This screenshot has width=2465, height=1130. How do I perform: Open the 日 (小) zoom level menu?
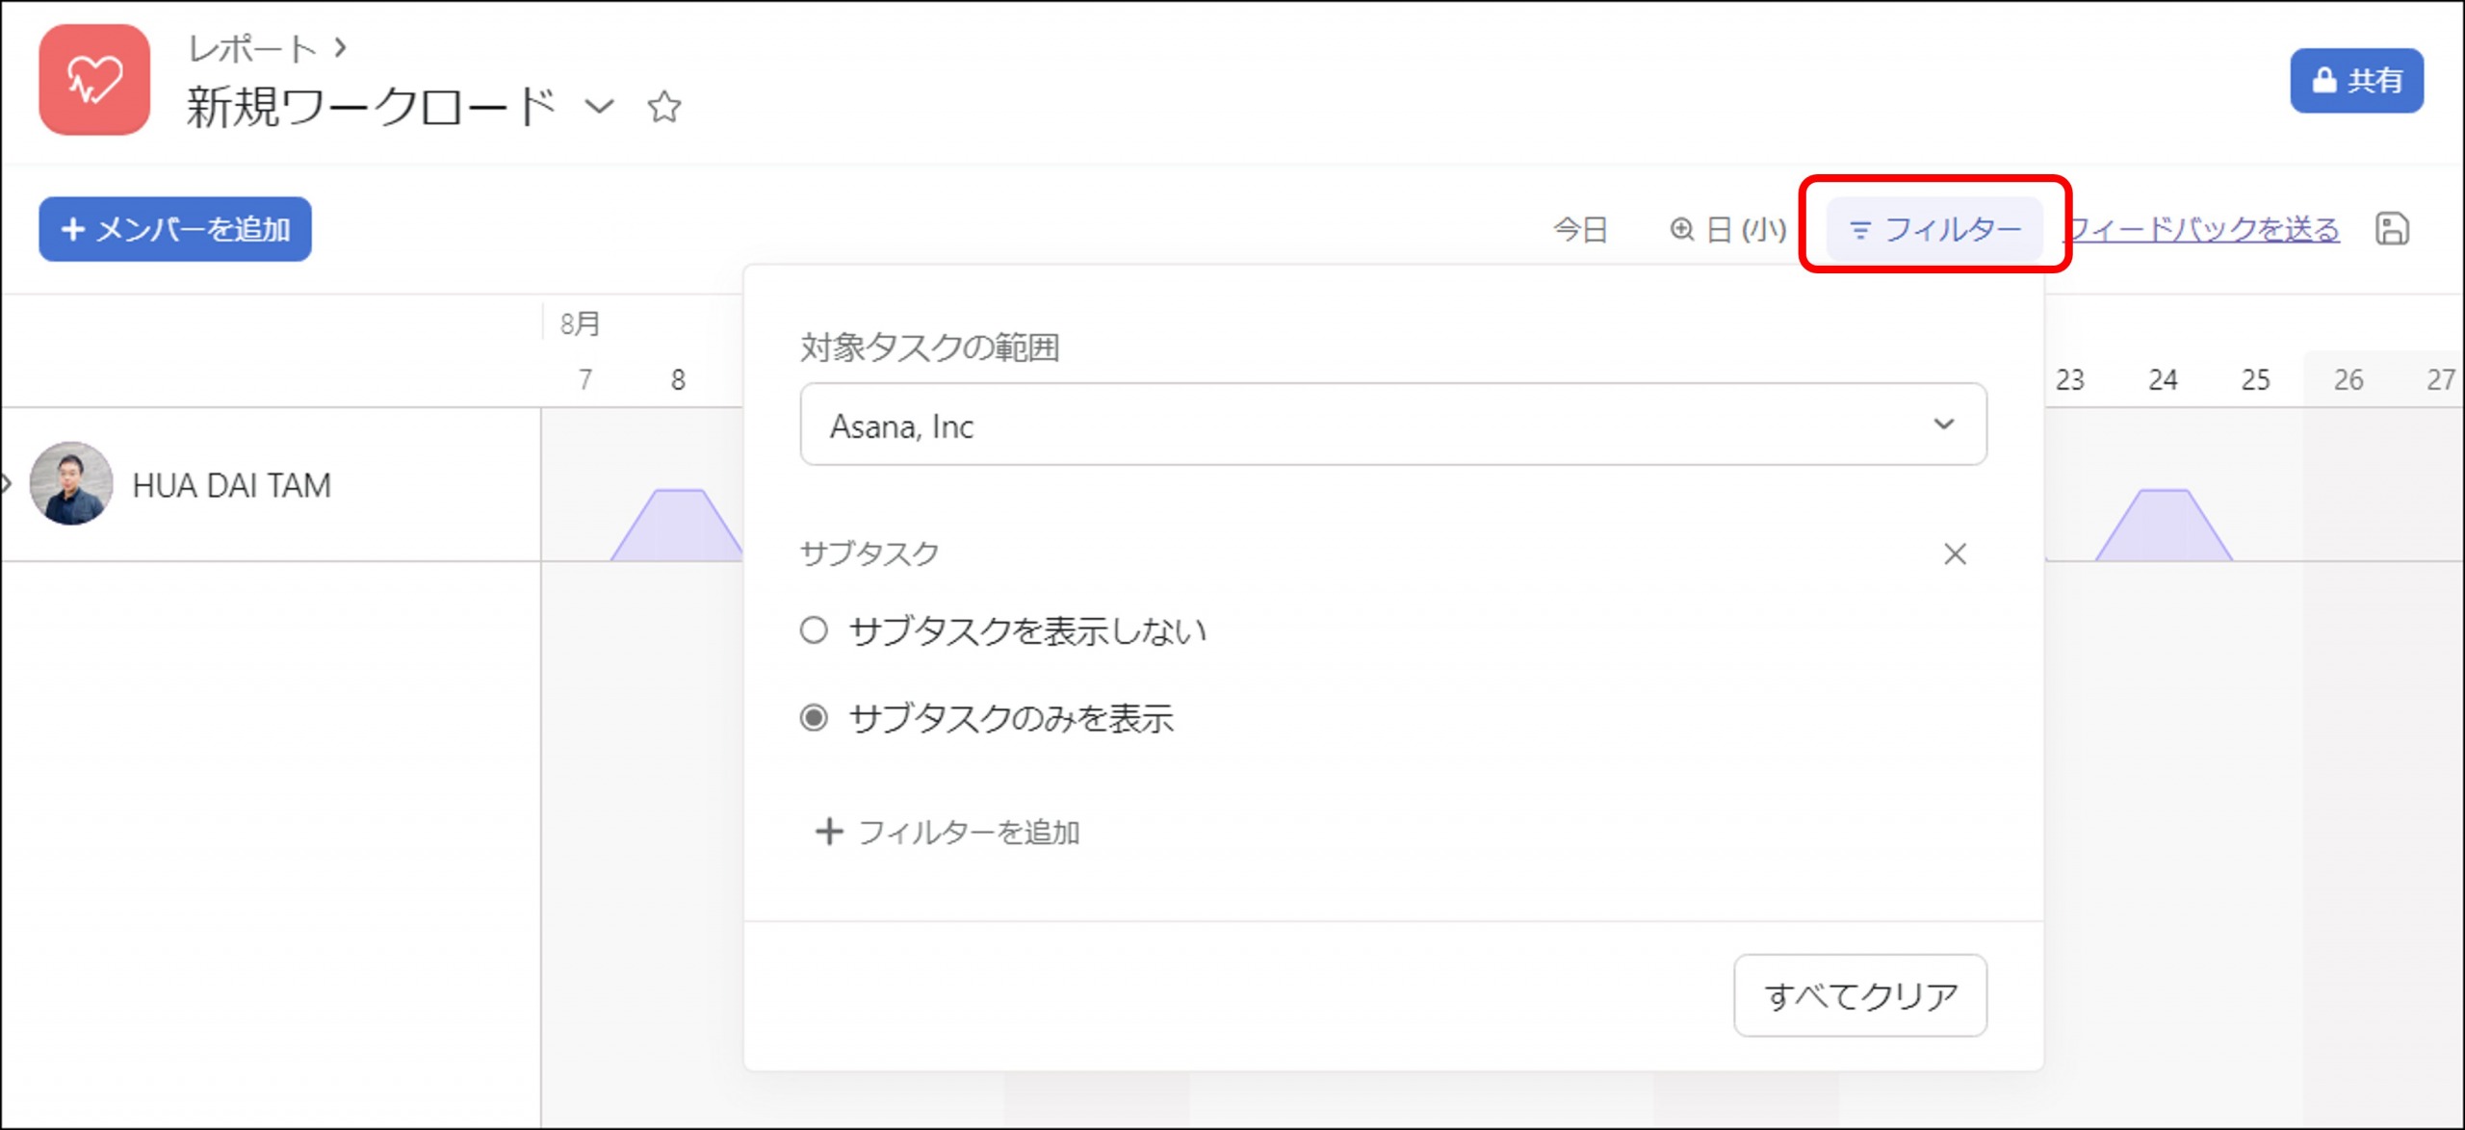1727,229
